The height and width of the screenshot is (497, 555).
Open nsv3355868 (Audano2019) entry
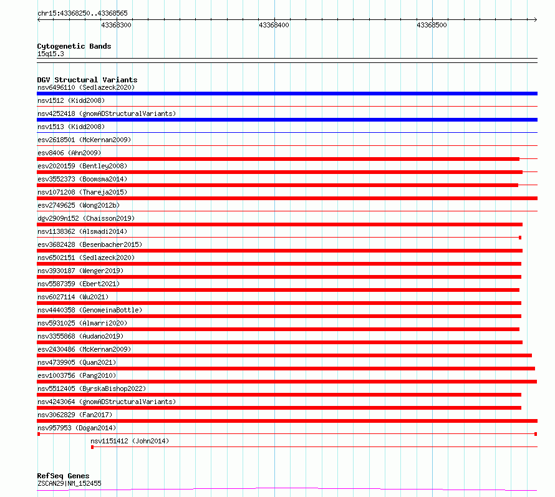click(x=80, y=336)
